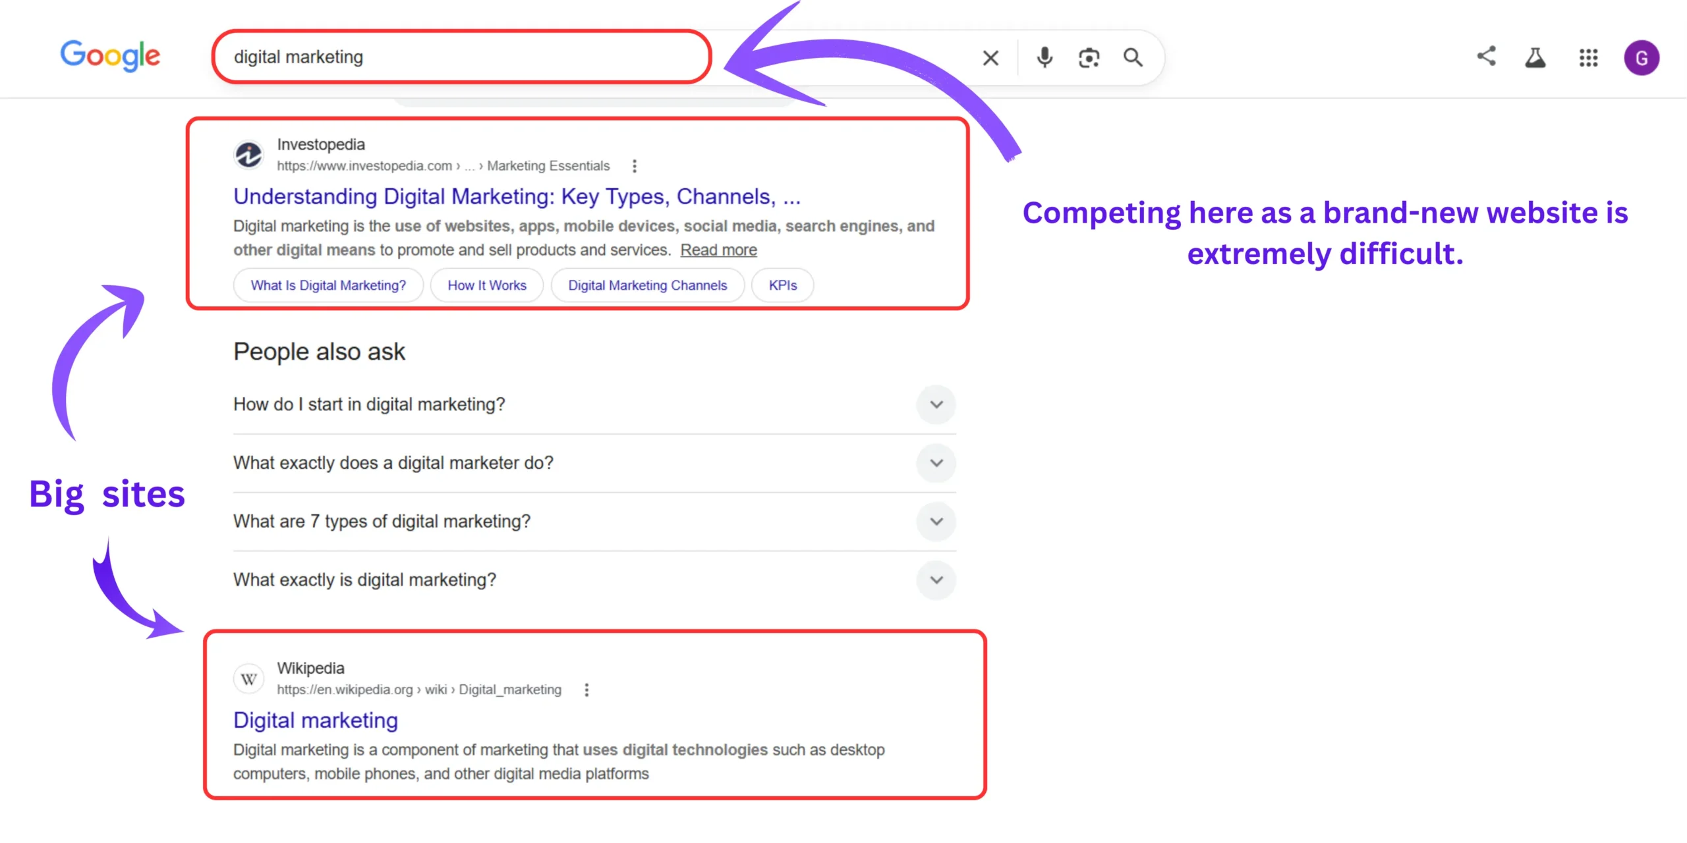1687x843 pixels.
Task: Click the magnifier search icon
Action: click(1133, 58)
